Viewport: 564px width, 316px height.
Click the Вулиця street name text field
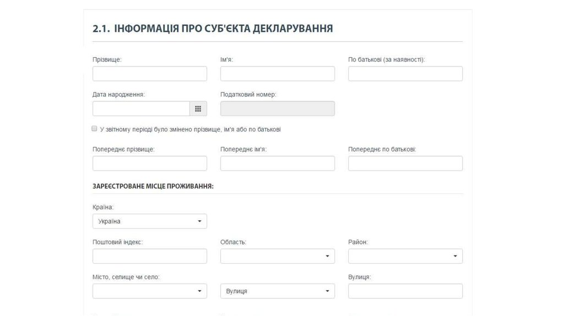[x=405, y=291]
